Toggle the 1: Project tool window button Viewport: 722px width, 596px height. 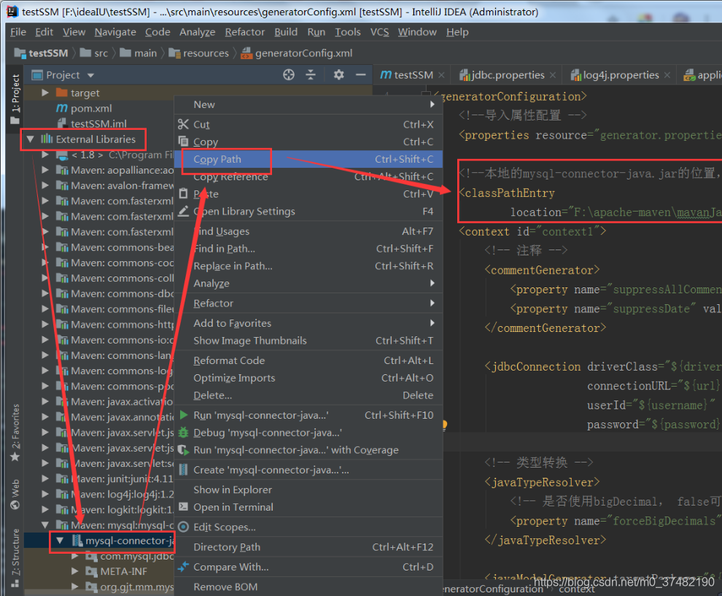click(15, 98)
